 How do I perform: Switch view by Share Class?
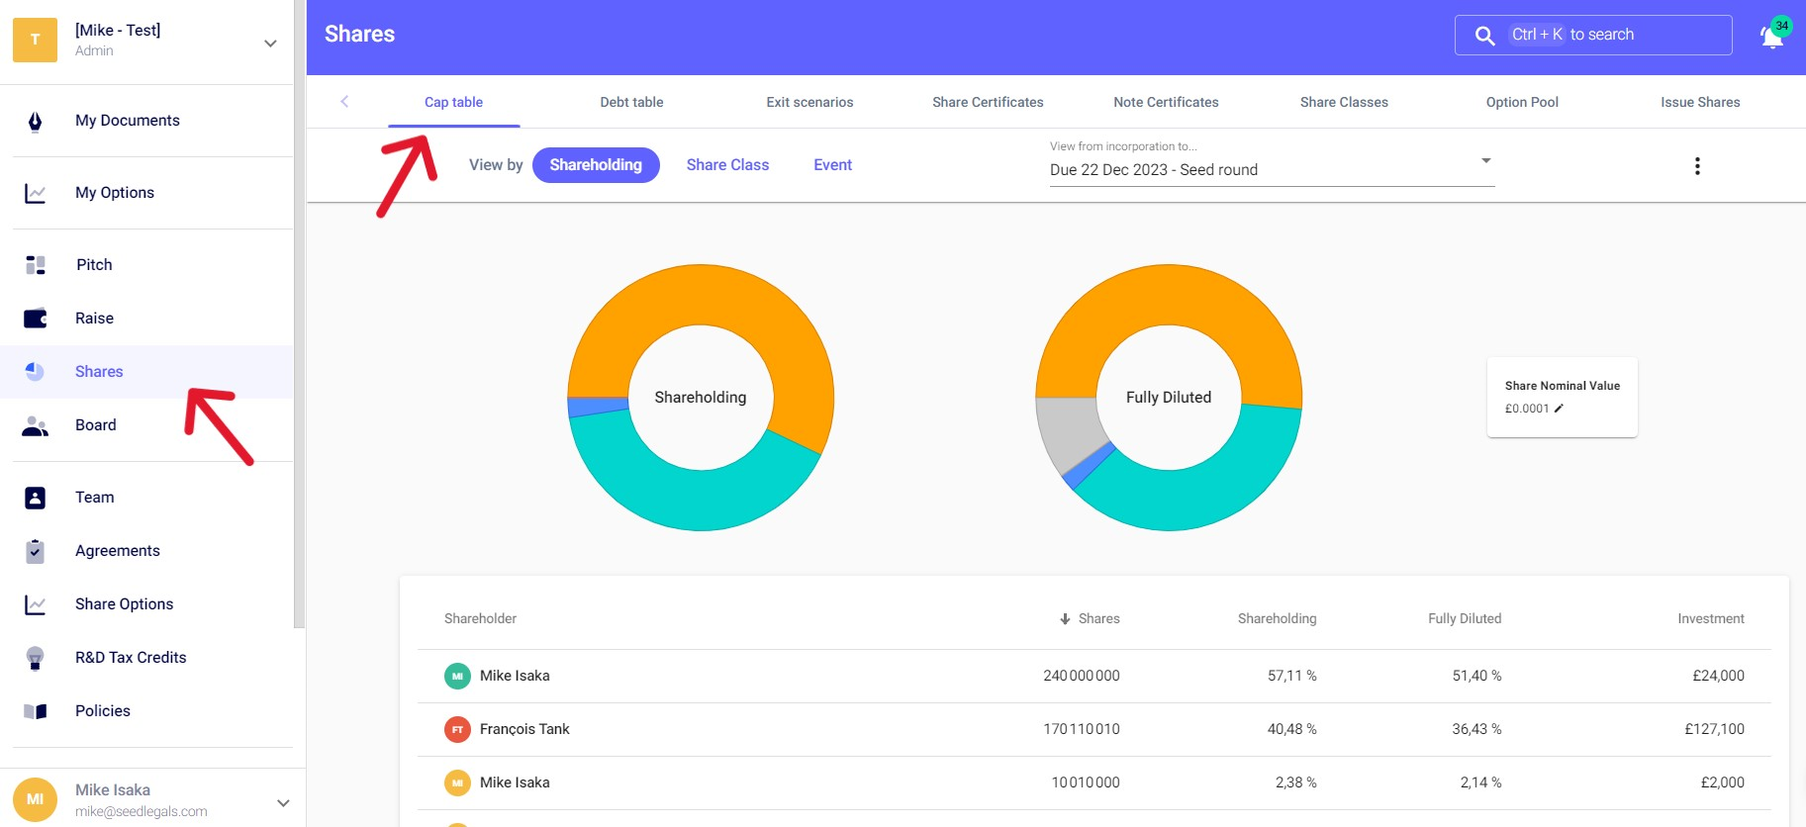pos(727,165)
